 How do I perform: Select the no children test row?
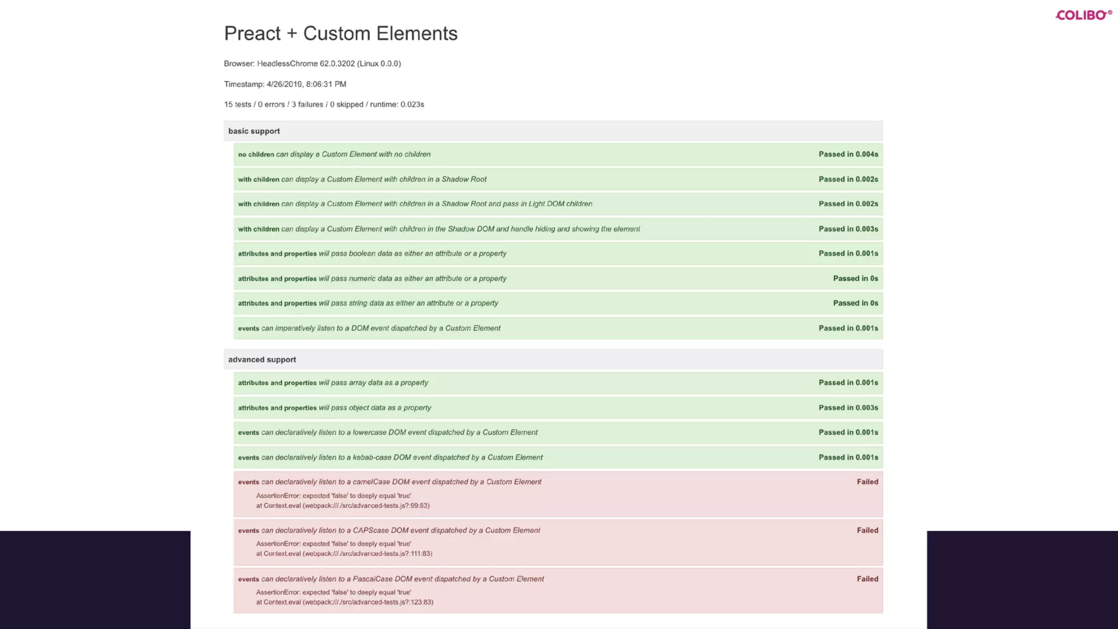[x=557, y=155]
